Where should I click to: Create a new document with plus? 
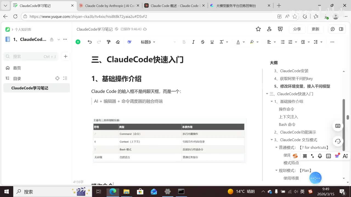click(66, 56)
